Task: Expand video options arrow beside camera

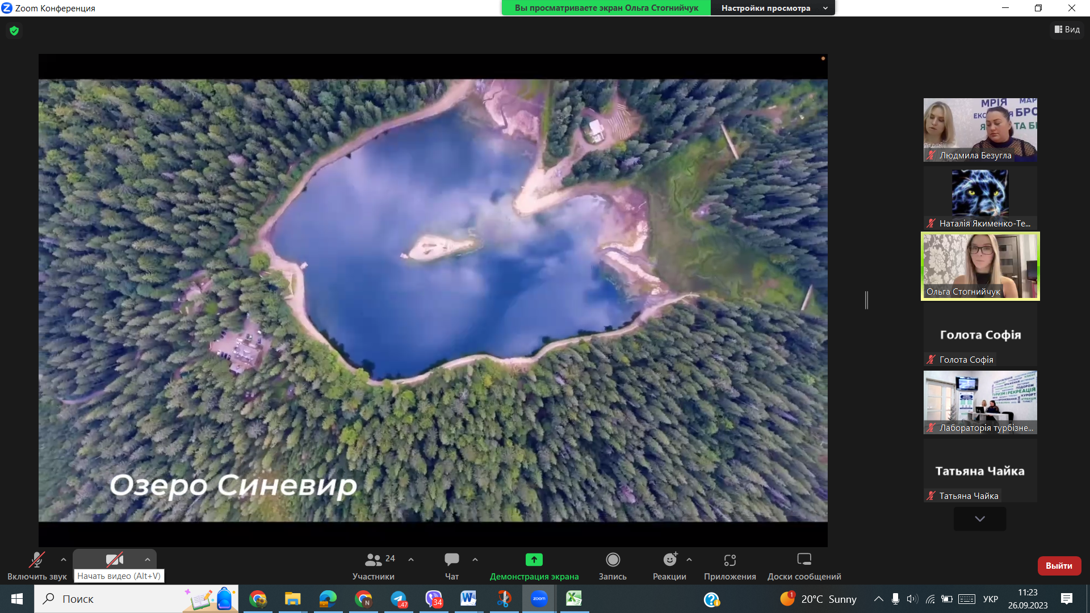Action: pyautogui.click(x=148, y=560)
